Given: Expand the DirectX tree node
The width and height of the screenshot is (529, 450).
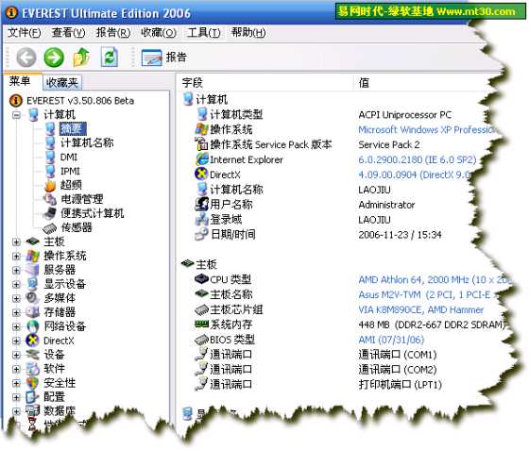Looking at the screenshot, I should point(16,341).
